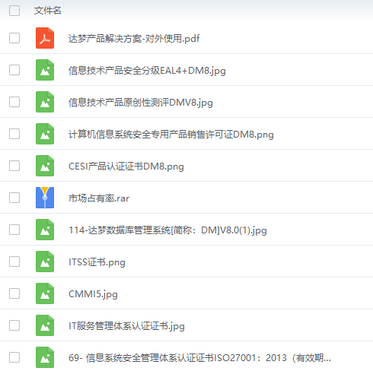Click image icon beside ITSS证书.png

click(x=45, y=262)
